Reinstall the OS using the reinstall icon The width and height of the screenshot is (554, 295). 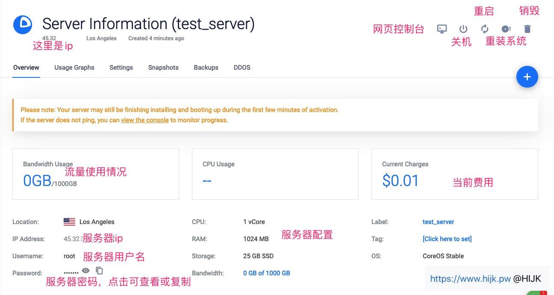click(x=506, y=29)
